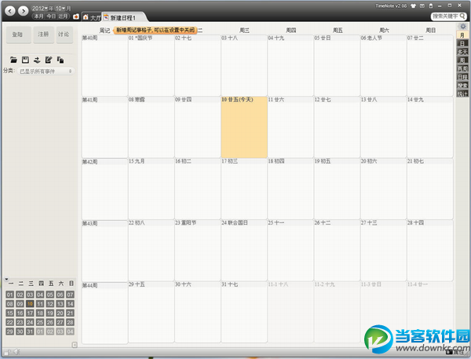Viewport: 471px width, 359px height.
Task: Open the 第44周 weekly note cell
Action: click(x=104, y=313)
